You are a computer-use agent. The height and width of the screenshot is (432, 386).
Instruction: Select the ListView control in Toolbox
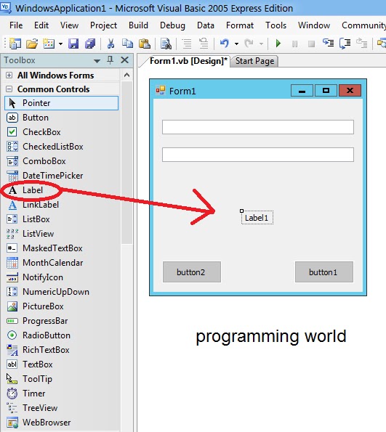coord(62,234)
